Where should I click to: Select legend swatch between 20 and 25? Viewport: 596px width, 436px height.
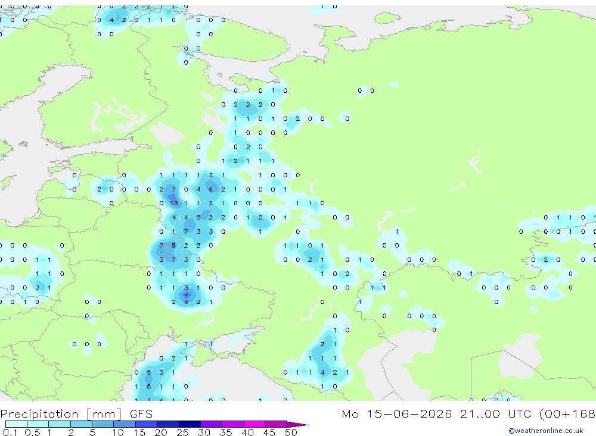click(x=168, y=424)
